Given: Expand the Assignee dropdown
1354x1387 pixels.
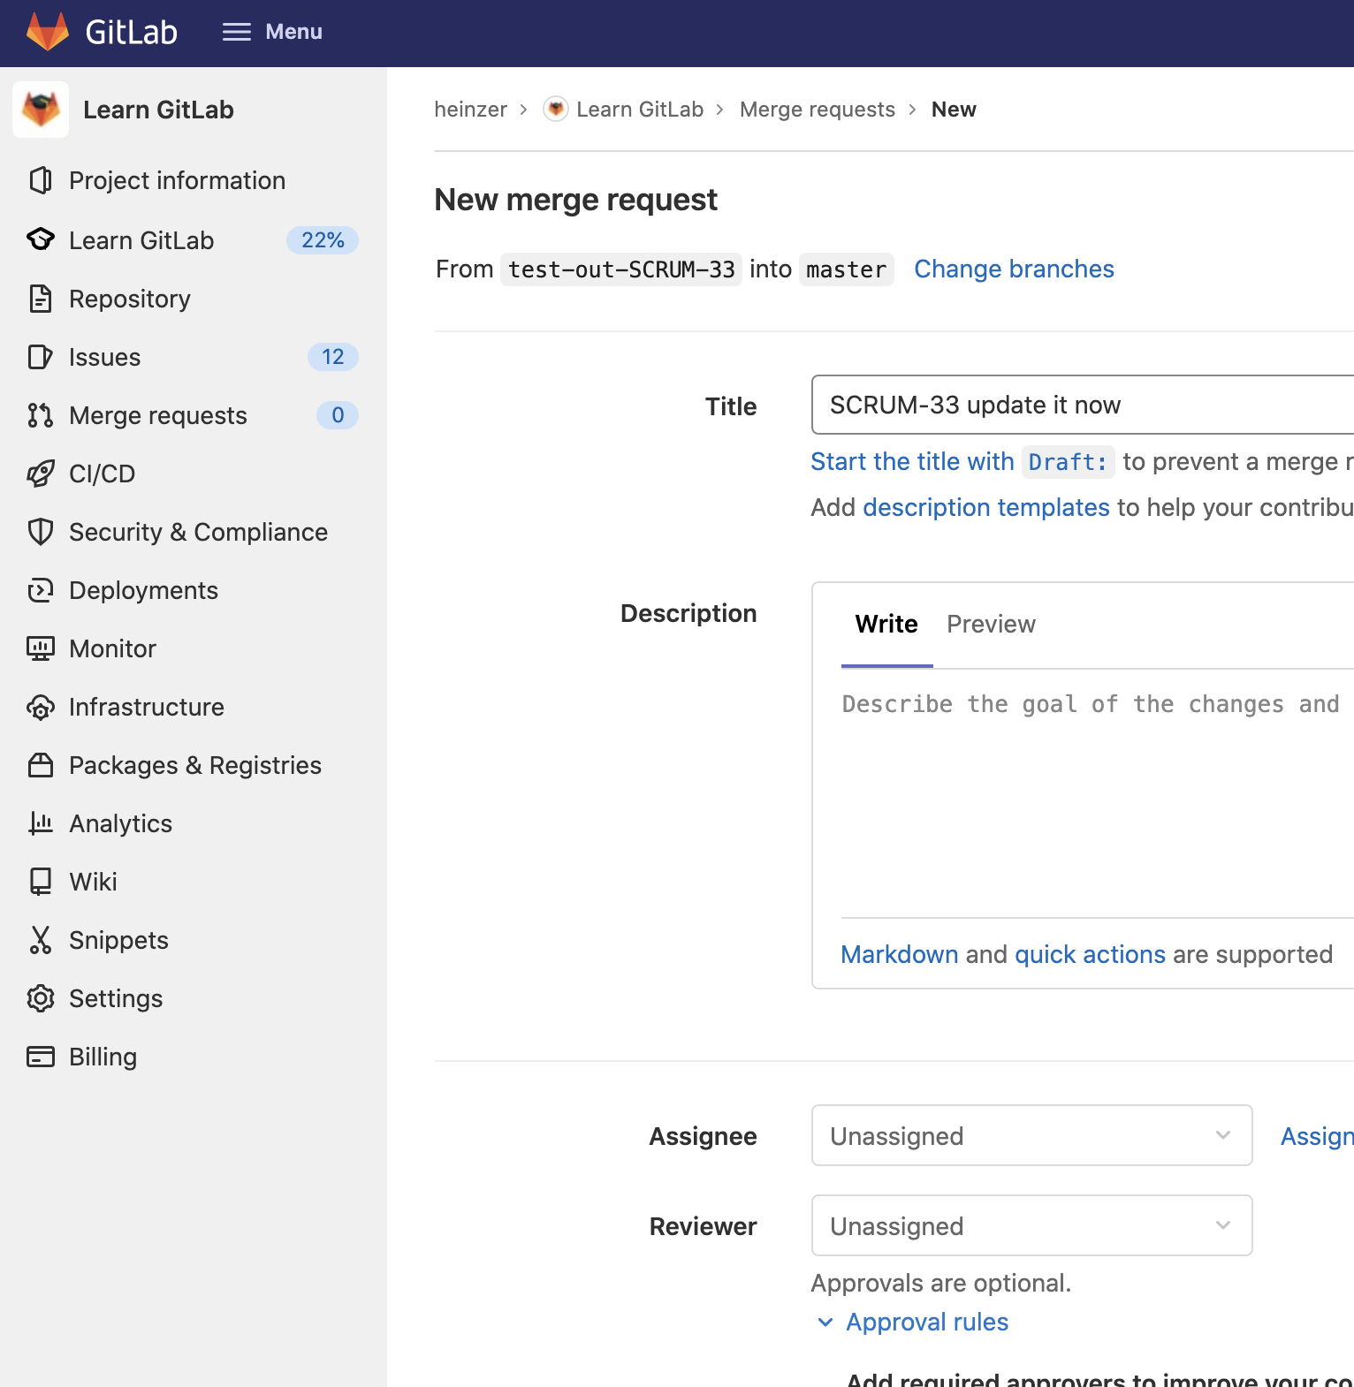Looking at the screenshot, I should tap(1031, 1135).
